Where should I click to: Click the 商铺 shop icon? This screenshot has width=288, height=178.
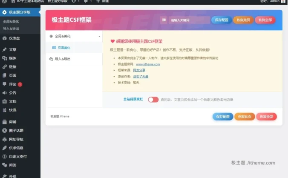(x=4, y=122)
